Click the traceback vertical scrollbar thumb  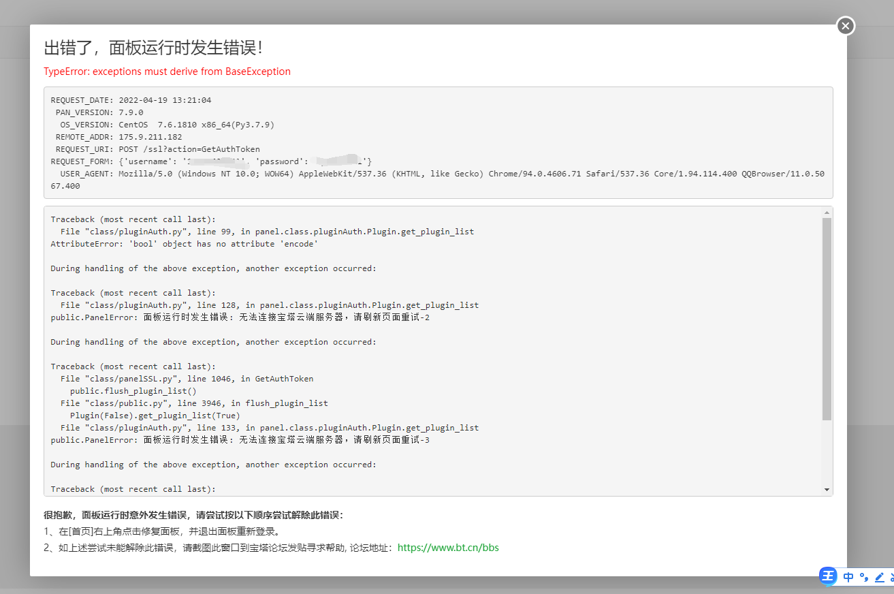[827, 319]
